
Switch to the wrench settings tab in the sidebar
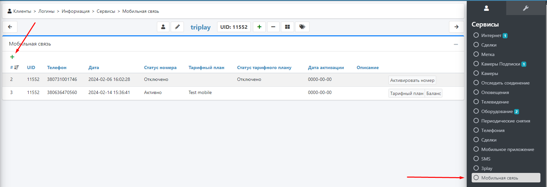[526, 8]
